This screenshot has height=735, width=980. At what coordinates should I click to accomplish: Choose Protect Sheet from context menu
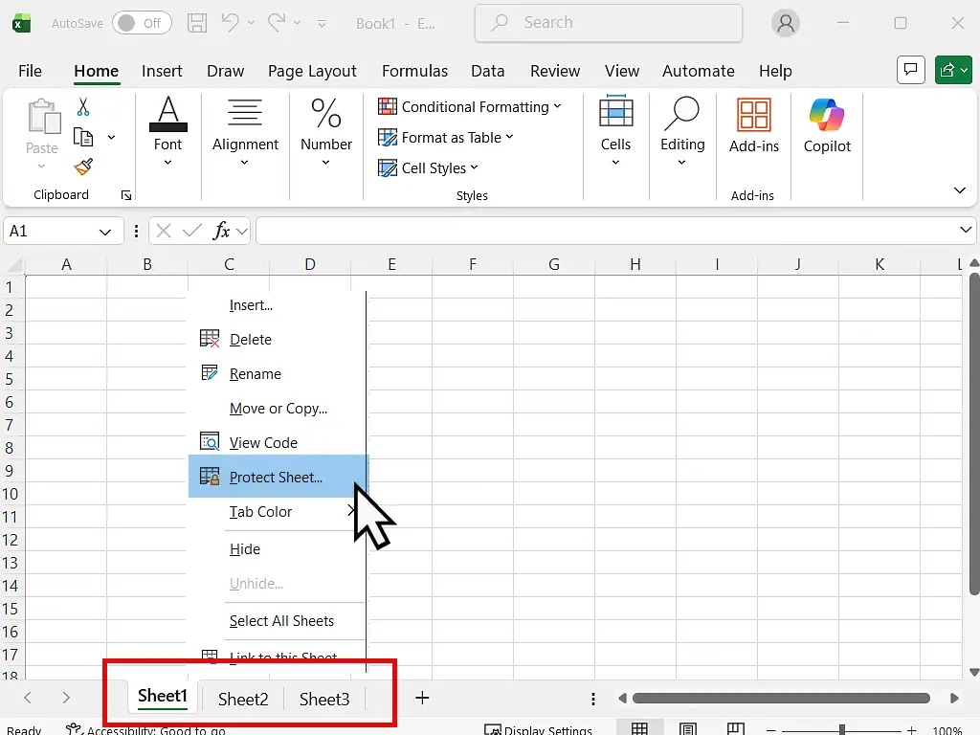click(276, 477)
